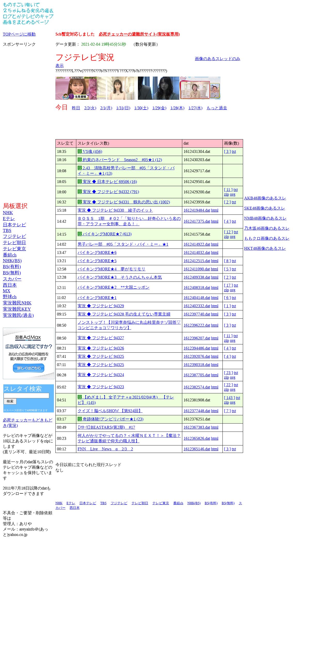Screen dimensions: 331x662
Task: Open バイキングMORE★7 (613) thread
Action: [x=105, y=234]
